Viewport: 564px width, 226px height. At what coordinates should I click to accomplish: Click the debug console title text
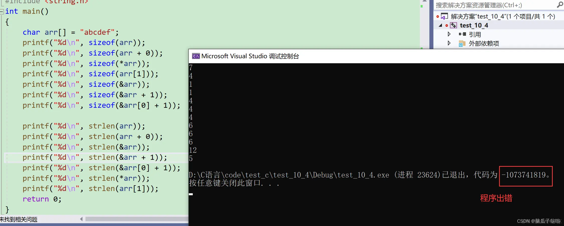(250, 56)
